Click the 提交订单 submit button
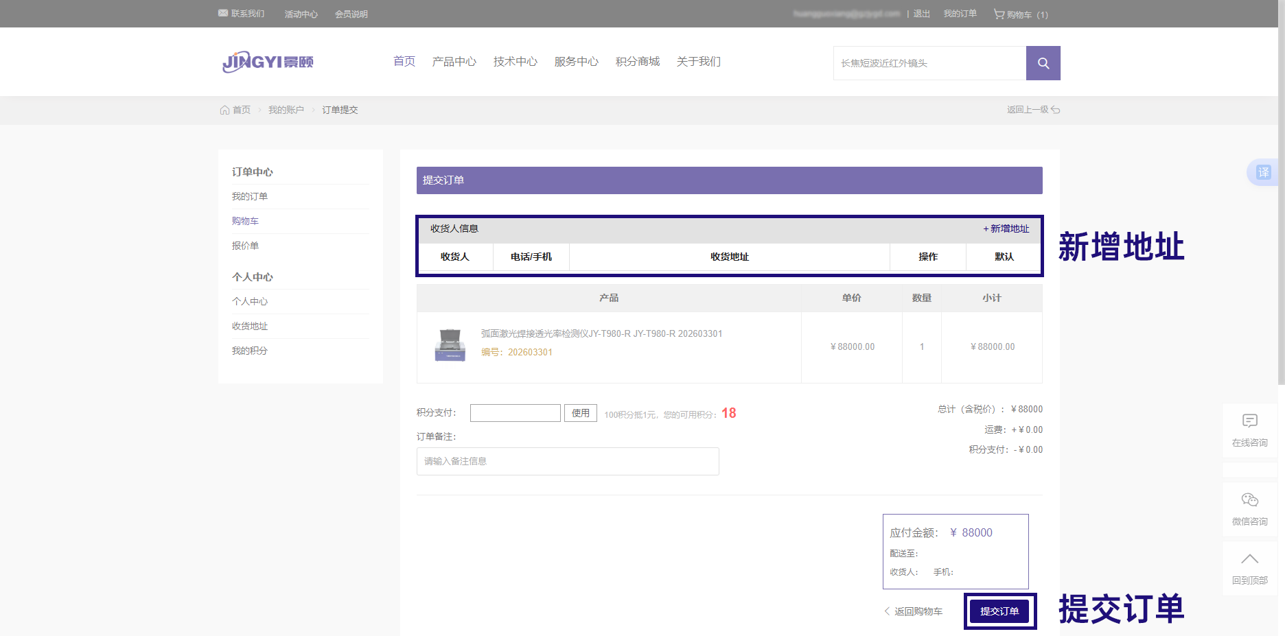 click(999, 611)
